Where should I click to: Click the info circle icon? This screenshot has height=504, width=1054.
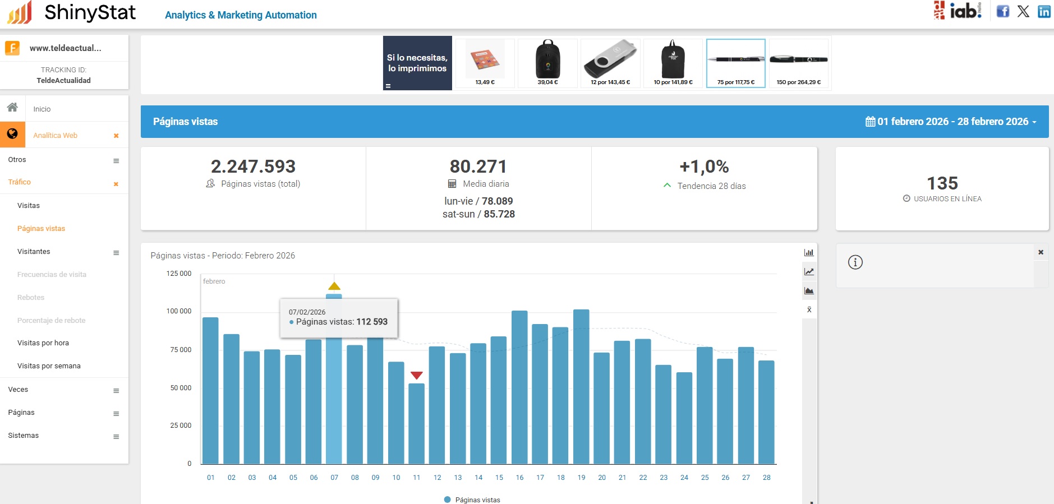(x=855, y=262)
